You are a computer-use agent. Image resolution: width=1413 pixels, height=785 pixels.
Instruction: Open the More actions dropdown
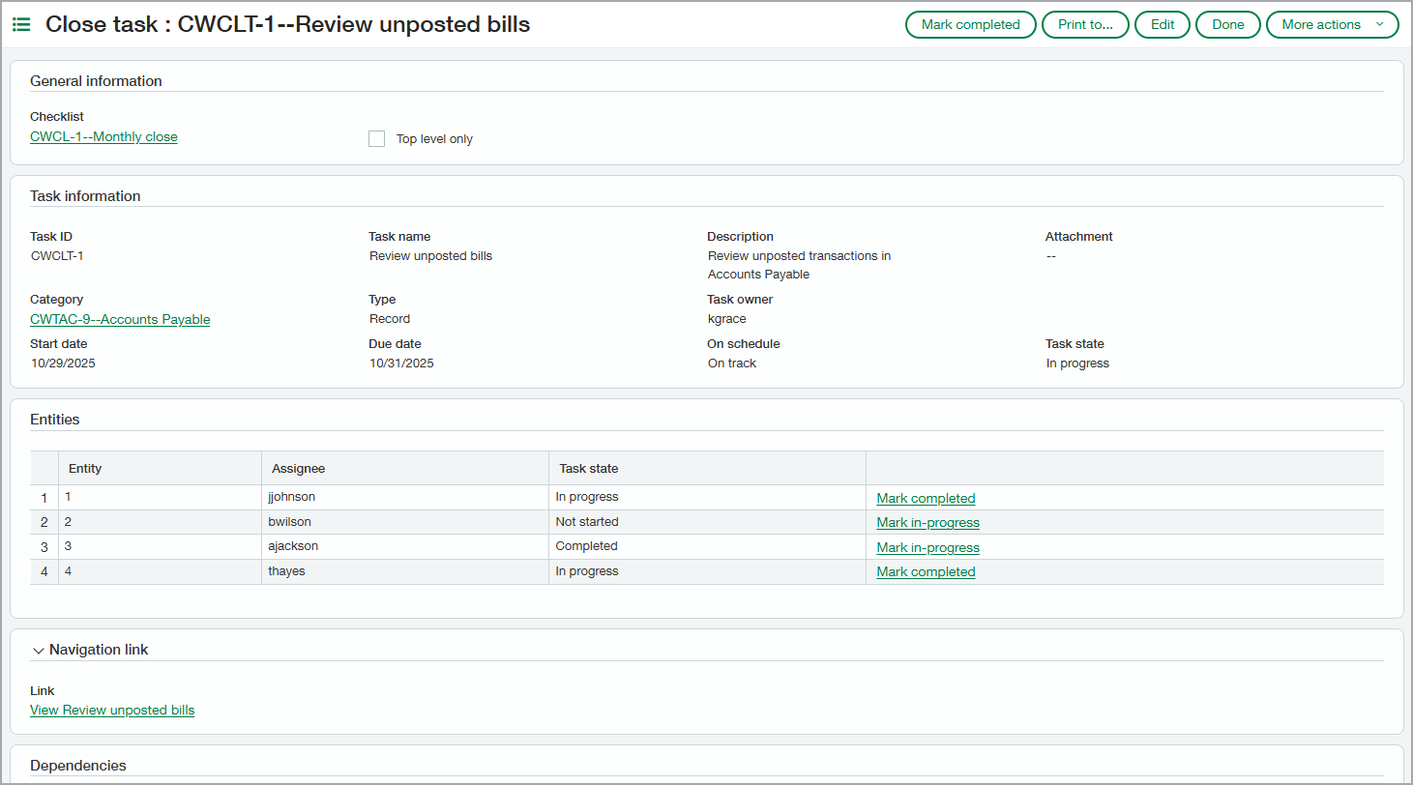(x=1332, y=24)
